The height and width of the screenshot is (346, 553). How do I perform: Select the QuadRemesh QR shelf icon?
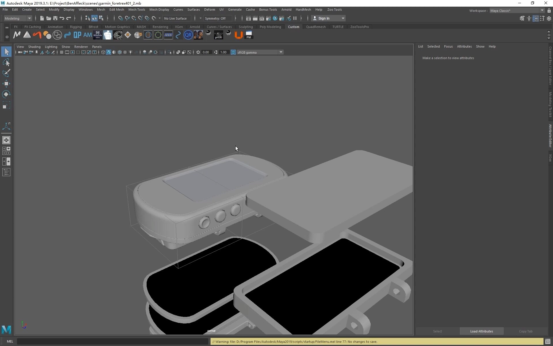(188, 35)
